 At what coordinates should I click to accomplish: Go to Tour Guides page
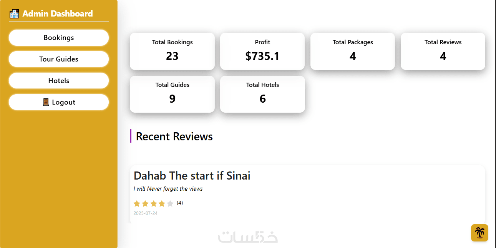[59, 59]
